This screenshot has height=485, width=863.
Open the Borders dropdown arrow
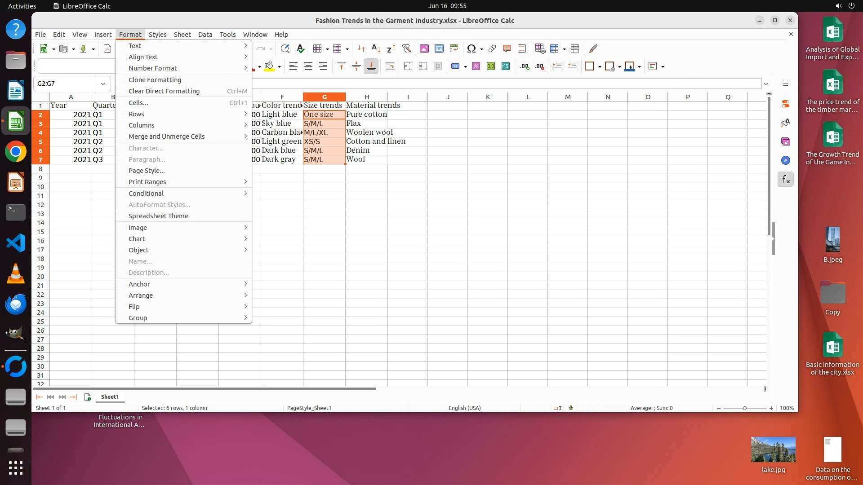coord(600,67)
